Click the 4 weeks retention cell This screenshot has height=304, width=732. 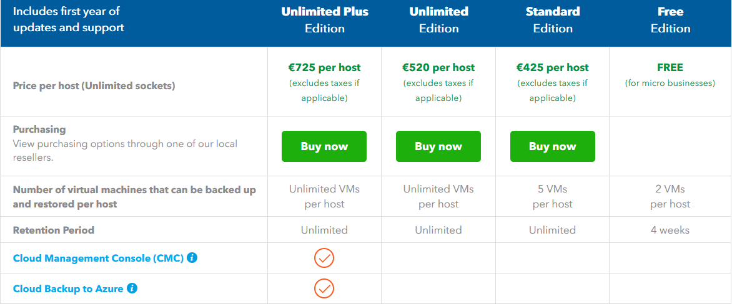670,230
